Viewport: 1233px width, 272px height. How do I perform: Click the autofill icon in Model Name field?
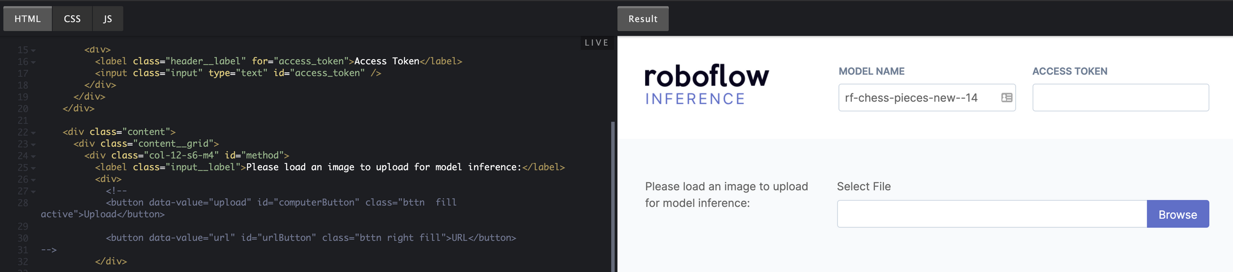(1006, 98)
